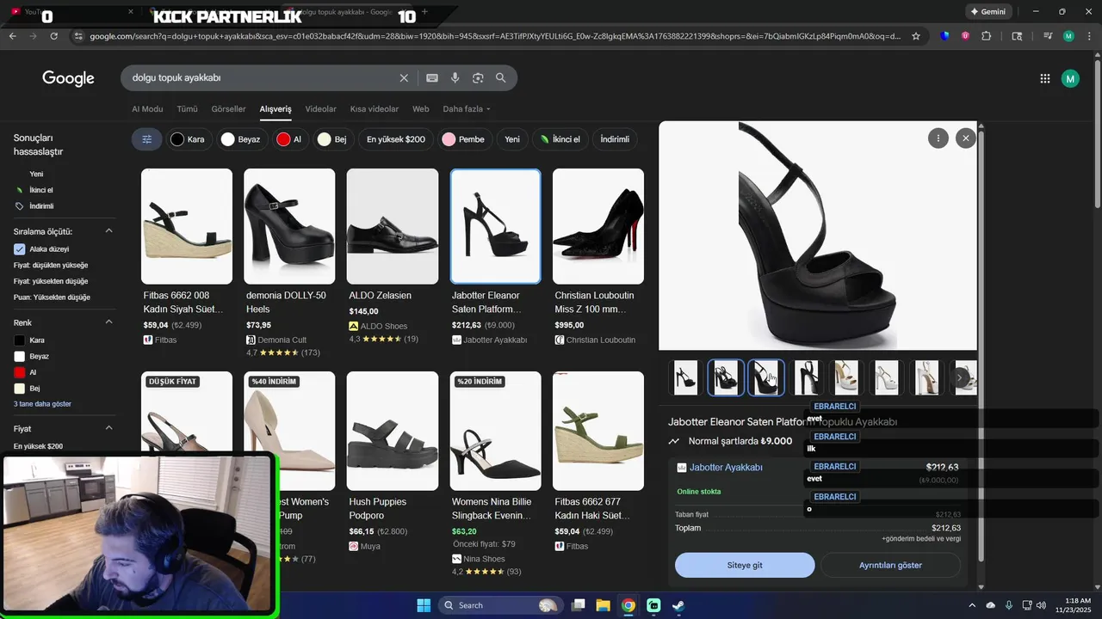Submit search with the magnifier icon
The image size is (1102, 619).
(501, 77)
